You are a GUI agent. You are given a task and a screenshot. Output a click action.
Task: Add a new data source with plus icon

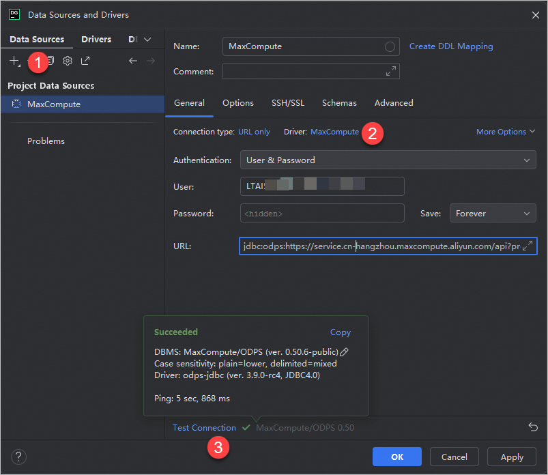15,61
